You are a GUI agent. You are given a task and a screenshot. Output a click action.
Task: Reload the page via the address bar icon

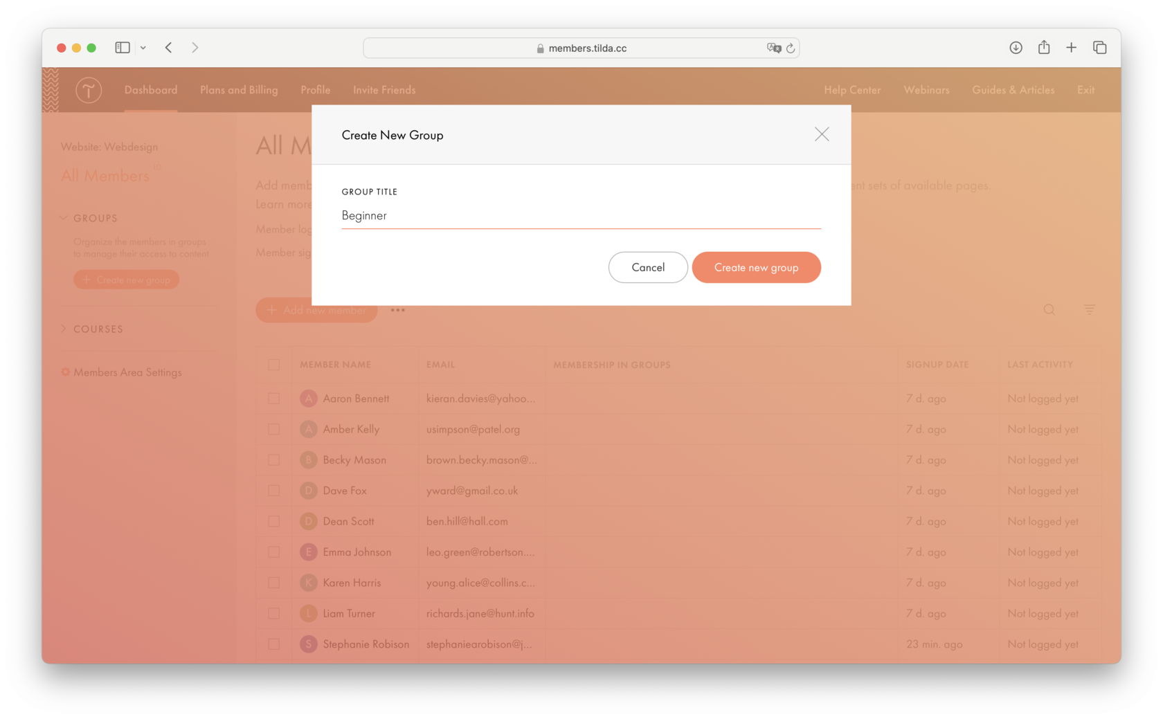pyautogui.click(x=791, y=48)
